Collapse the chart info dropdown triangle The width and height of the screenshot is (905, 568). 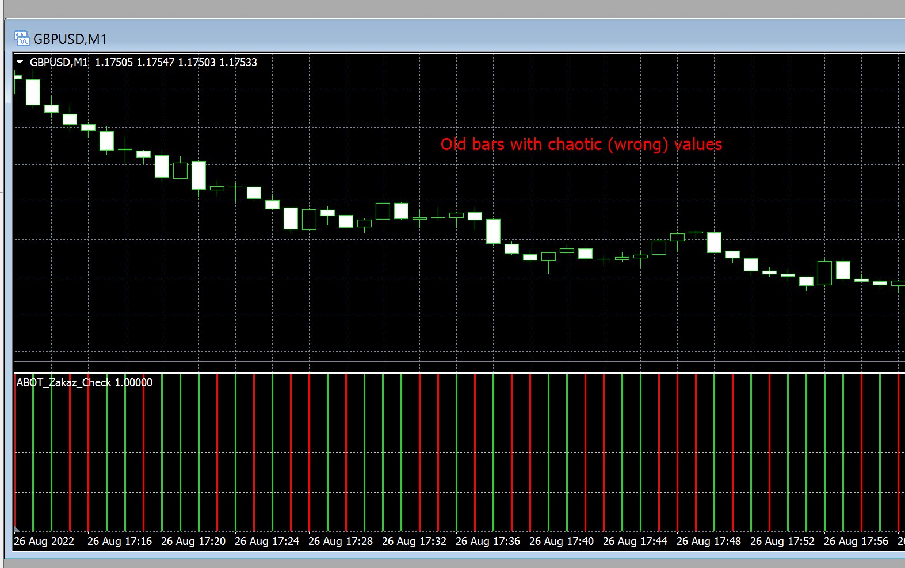point(20,62)
